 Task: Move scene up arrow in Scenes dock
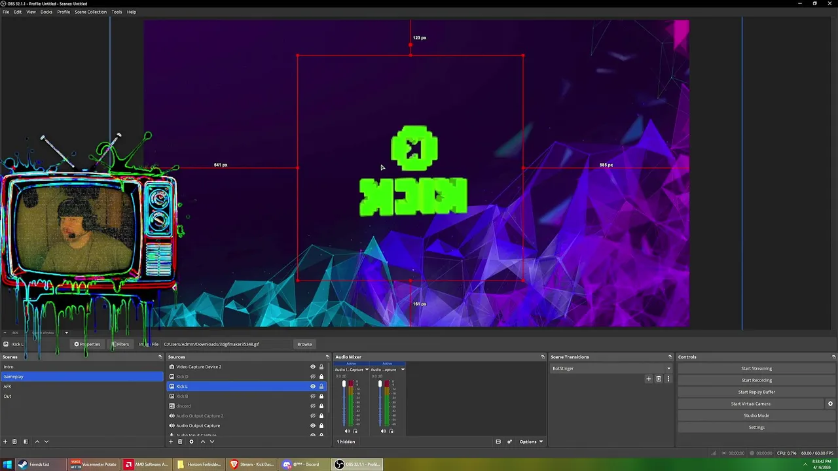click(x=37, y=442)
